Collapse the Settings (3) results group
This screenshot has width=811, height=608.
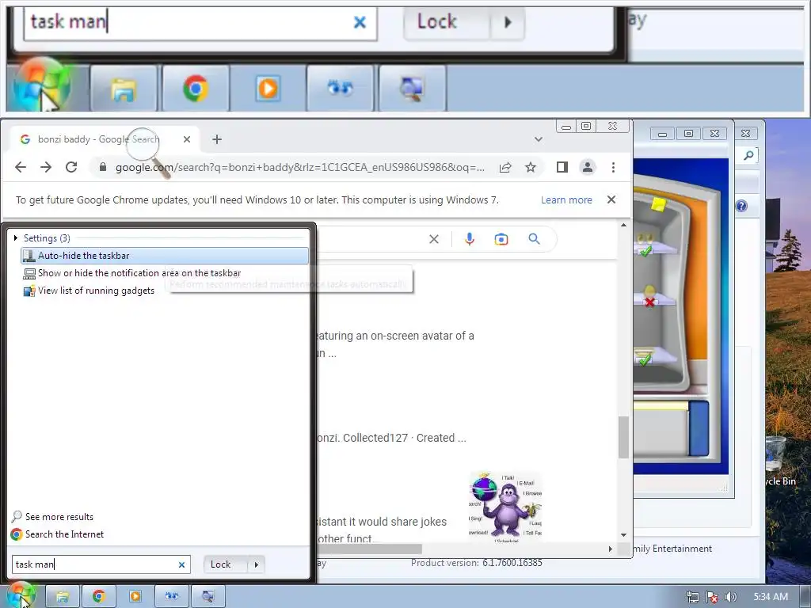pyautogui.click(x=16, y=237)
